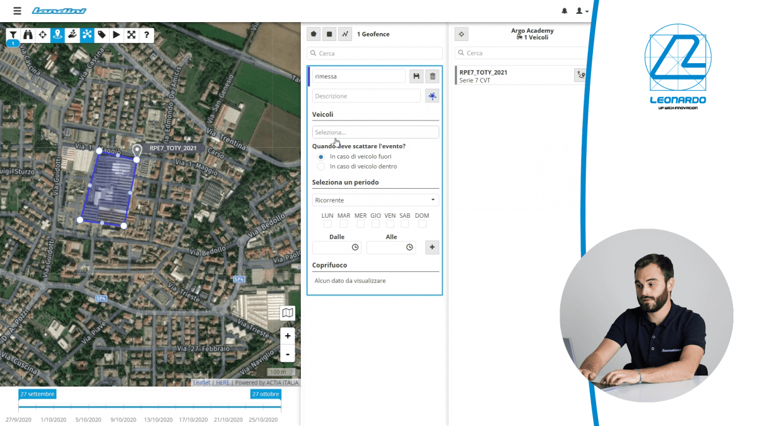Check the GIO day box

[x=375, y=224]
